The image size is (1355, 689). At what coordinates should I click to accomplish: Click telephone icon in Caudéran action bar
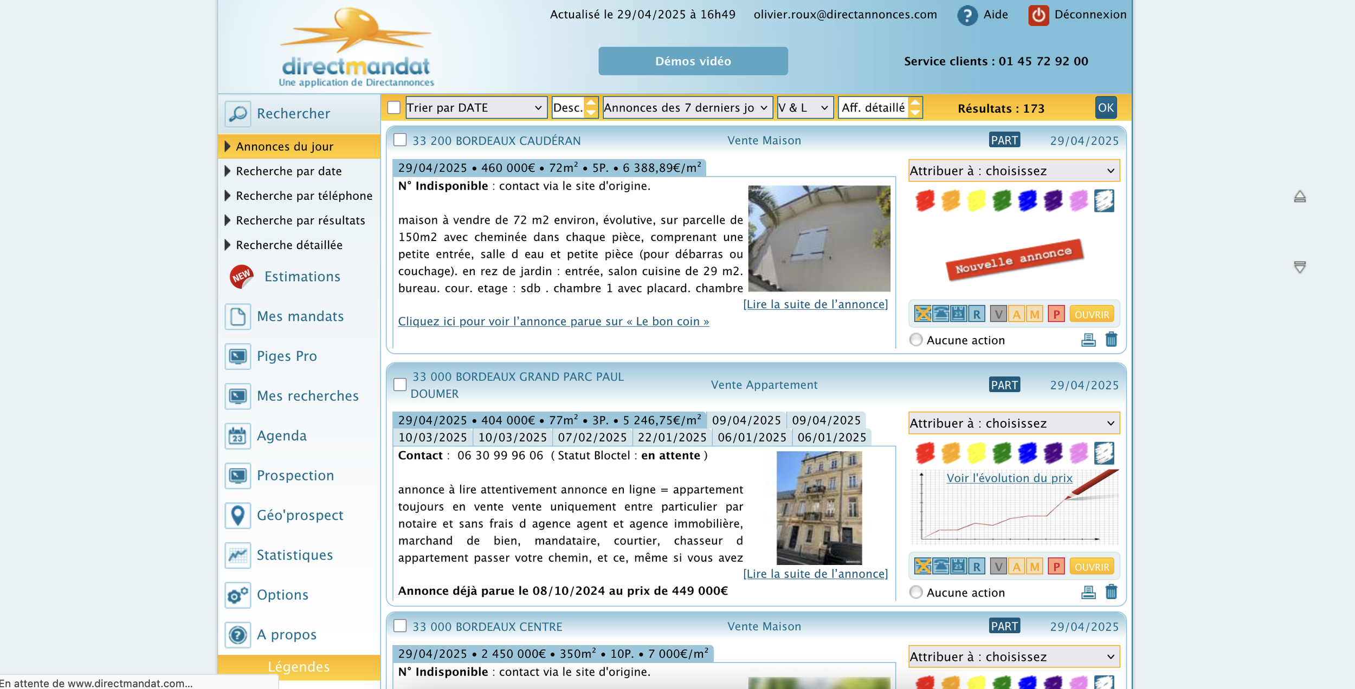[941, 314]
